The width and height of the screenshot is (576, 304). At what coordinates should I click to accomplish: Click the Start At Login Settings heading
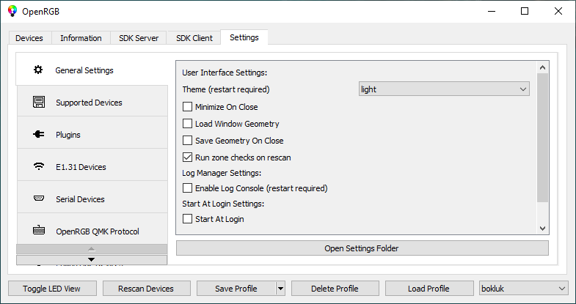(223, 204)
